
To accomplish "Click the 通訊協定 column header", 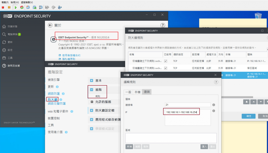I will pos(181,54).
